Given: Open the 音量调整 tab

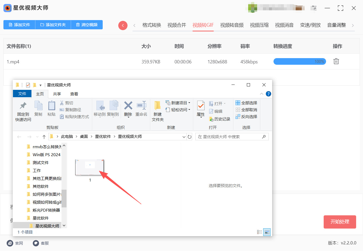Looking at the screenshot, I should point(337,25).
